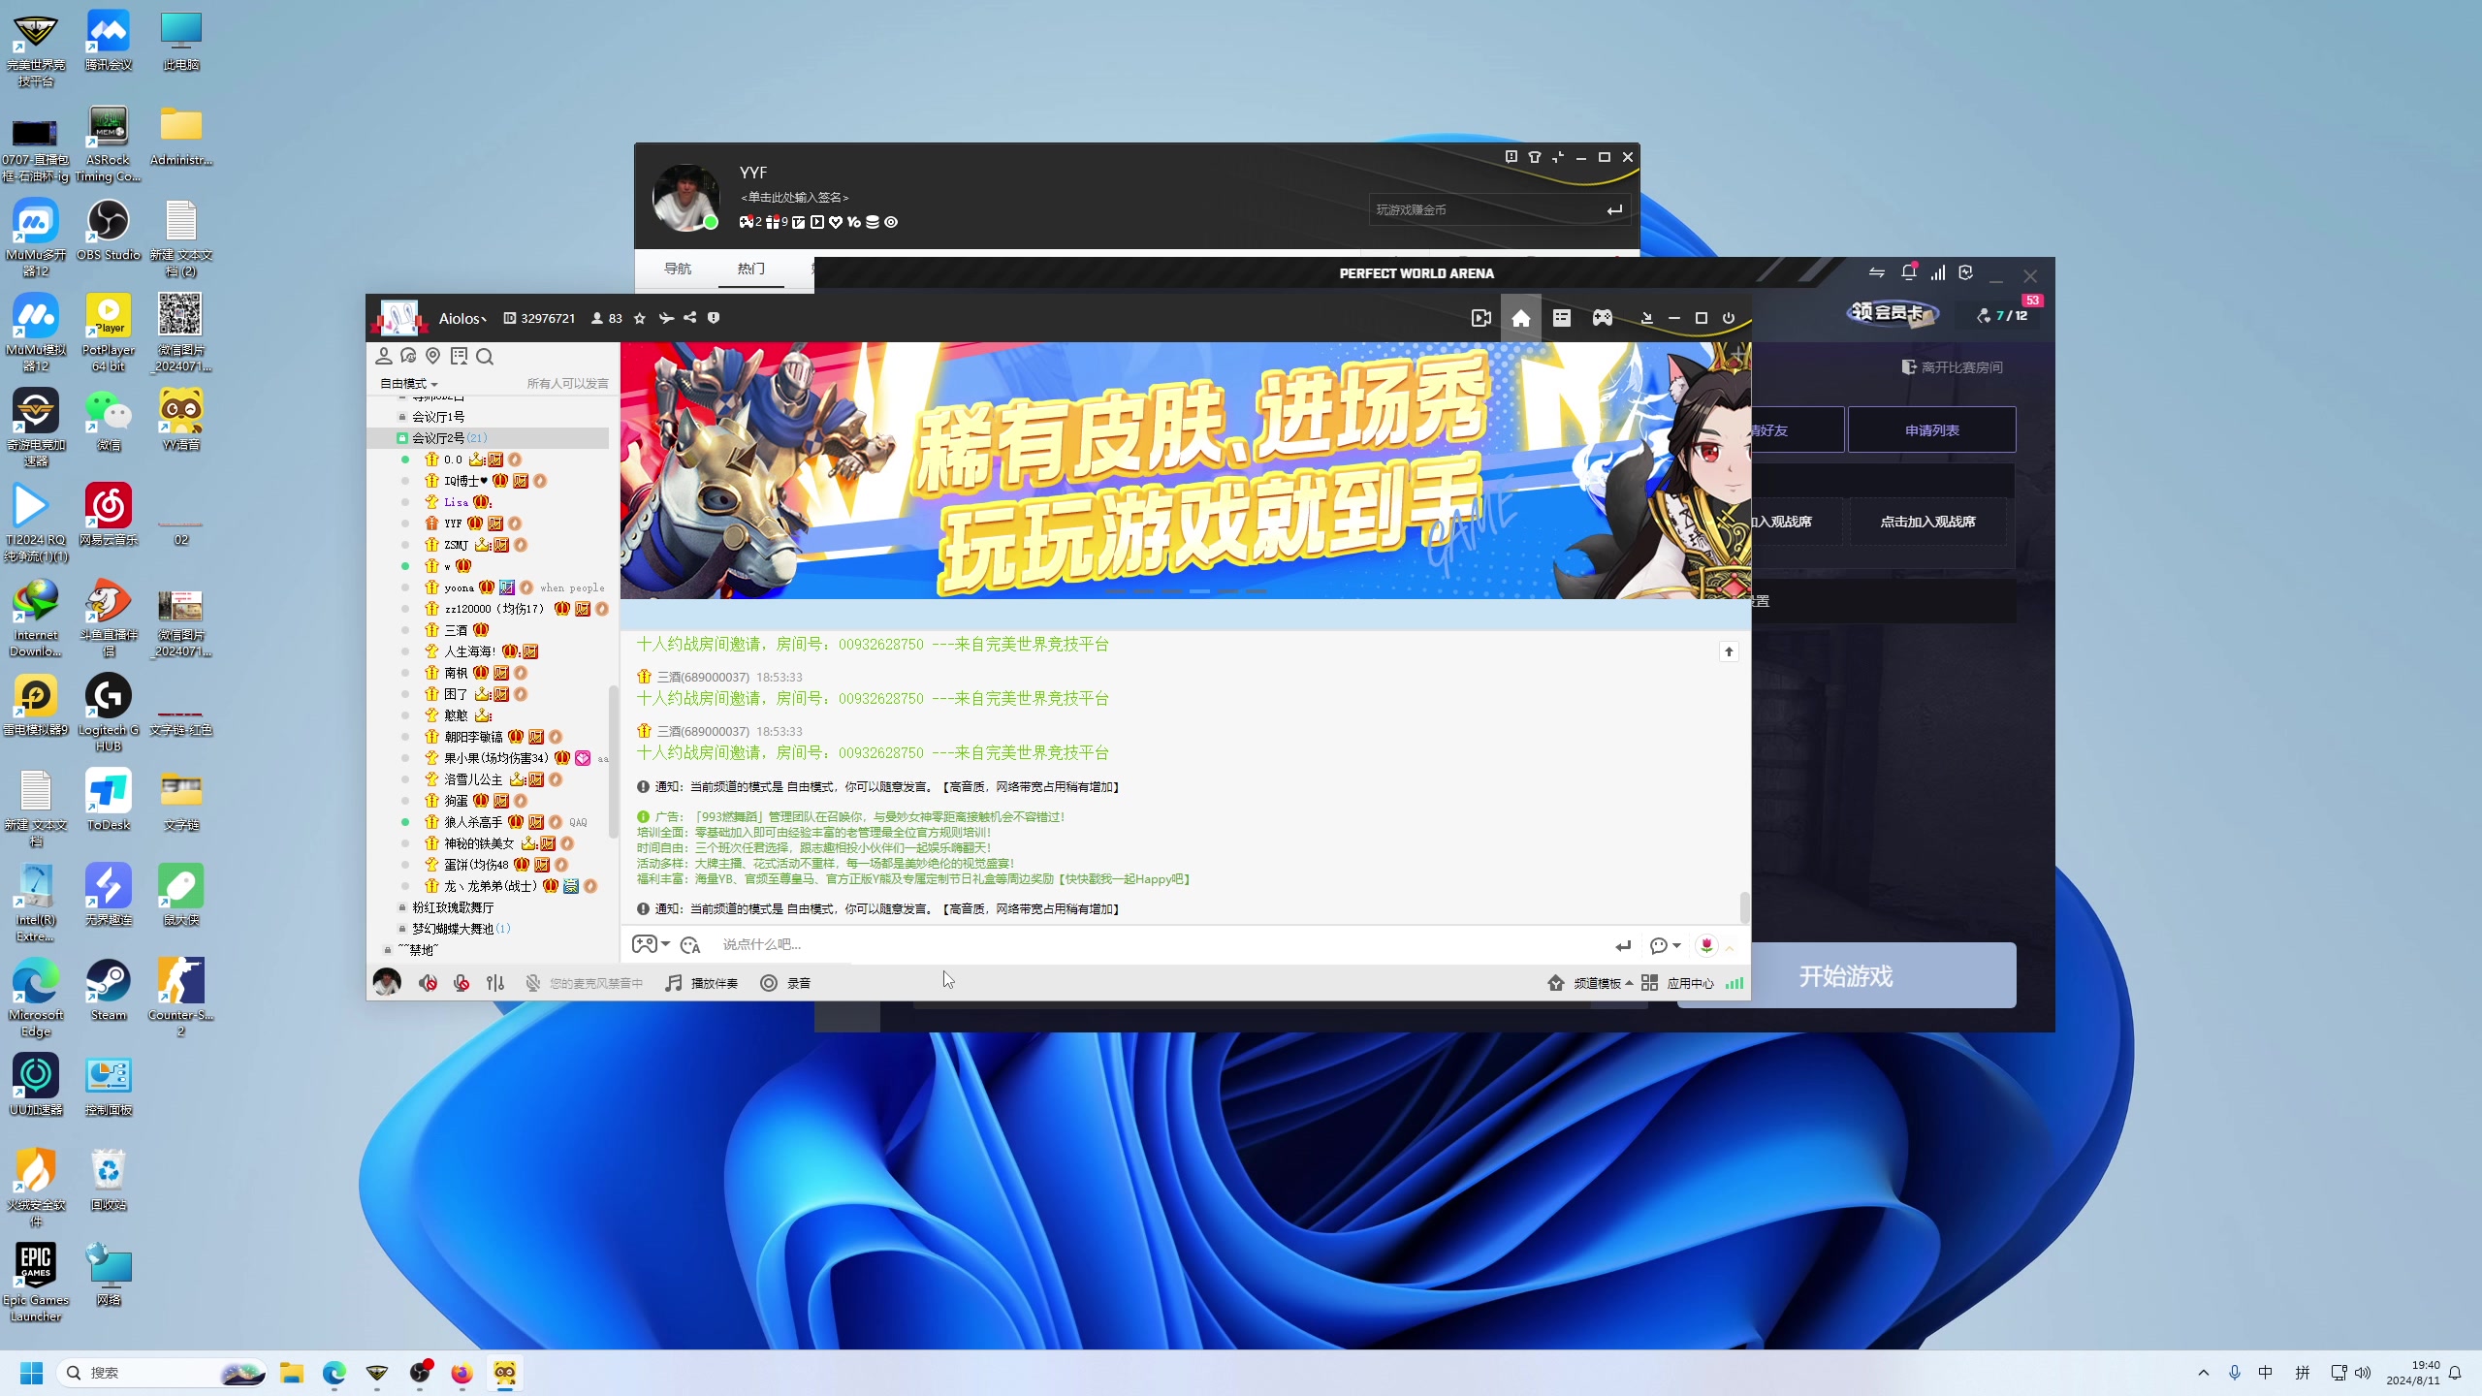Screen dimensions: 2482x1396
Task: Open the 自由模式 speaking mode dropdown
Action: tap(408, 384)
